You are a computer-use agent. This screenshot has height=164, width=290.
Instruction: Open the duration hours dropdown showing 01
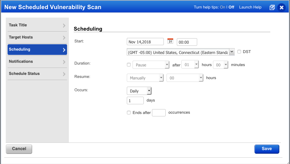click(x=190, y=65)
